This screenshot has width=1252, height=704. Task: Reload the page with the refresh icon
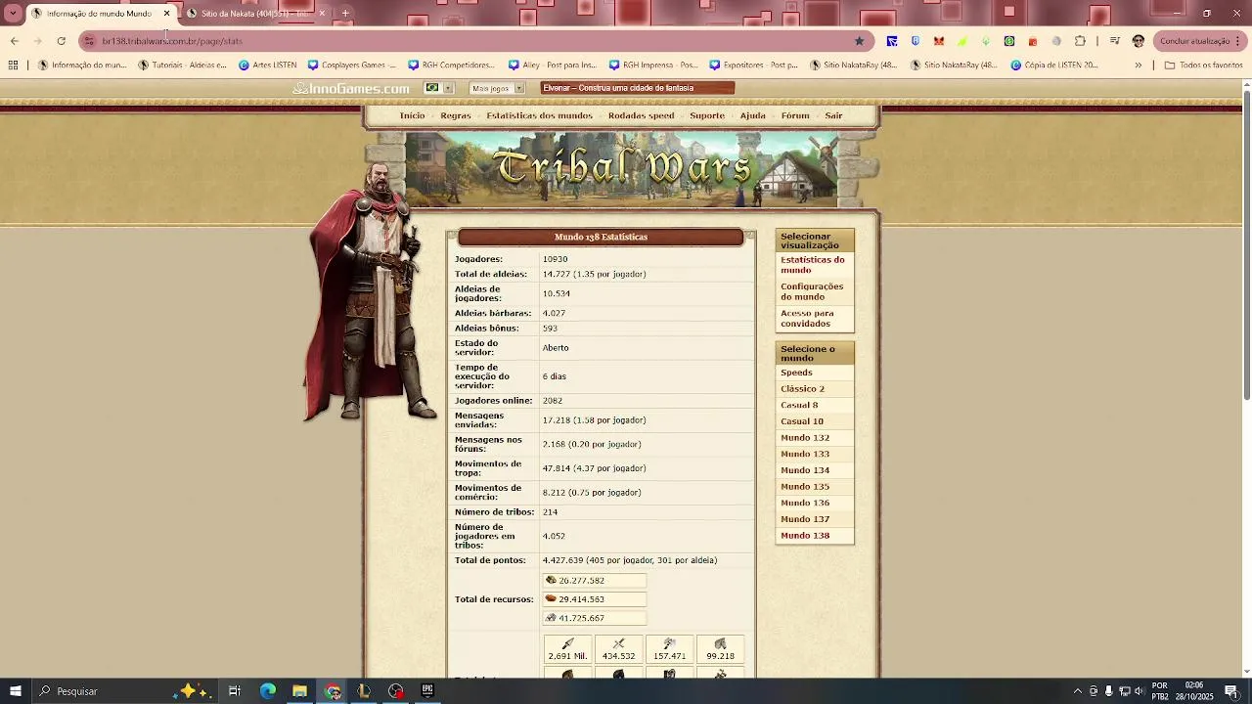click(61, 41)
